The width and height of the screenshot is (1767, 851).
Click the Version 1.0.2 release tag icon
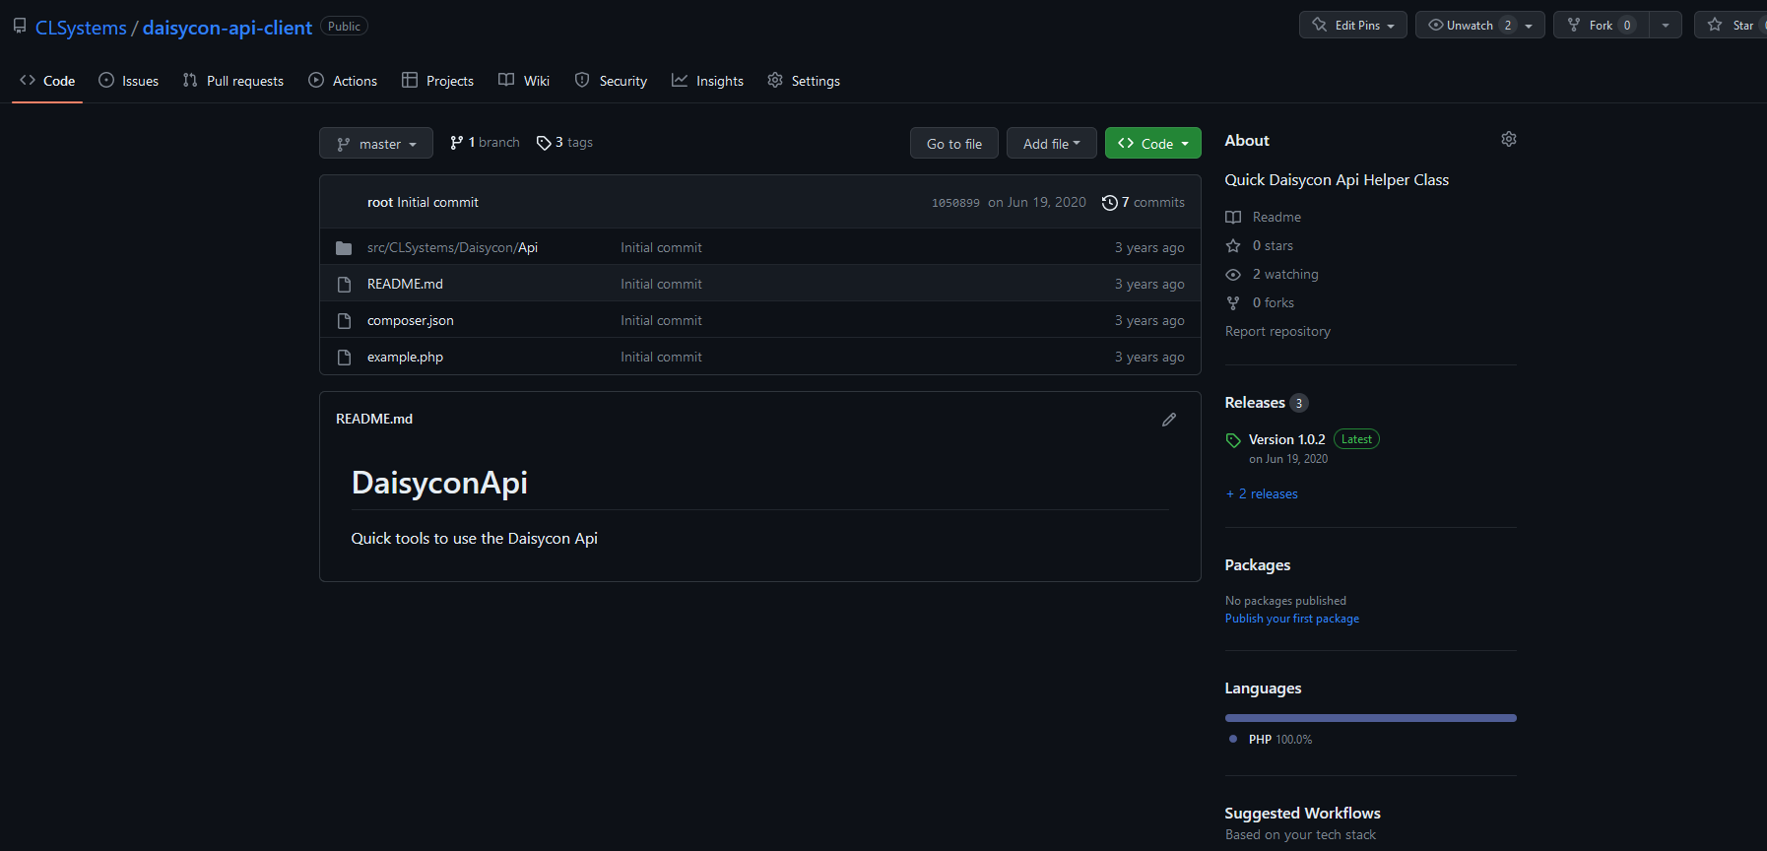1233,440
